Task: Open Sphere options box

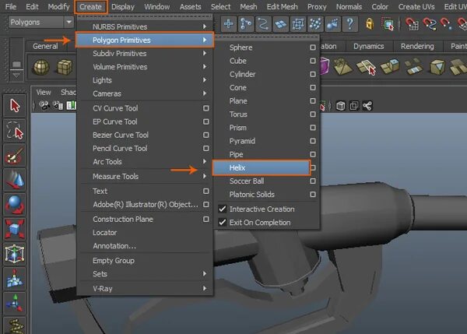Action: click(x=312, y=47)
